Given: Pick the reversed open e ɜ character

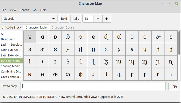Looking at the screenshot, I should click(30, 50).
